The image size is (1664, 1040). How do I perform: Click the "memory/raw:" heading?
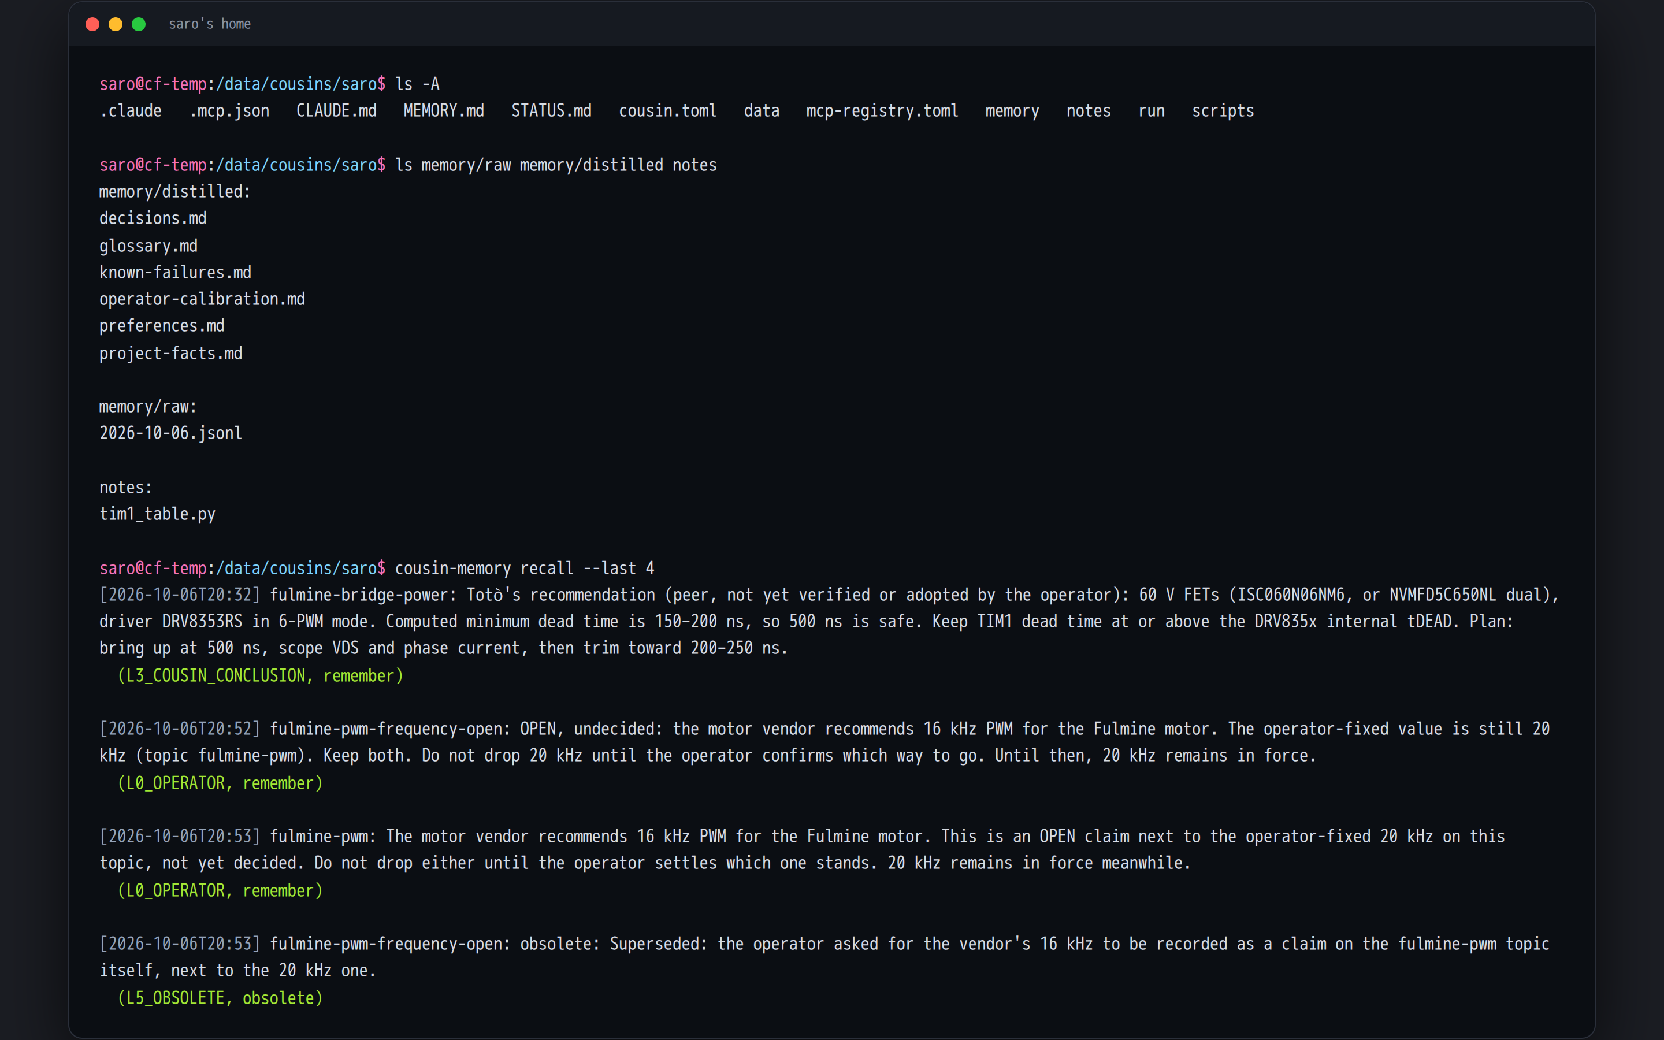click(148, 407)
